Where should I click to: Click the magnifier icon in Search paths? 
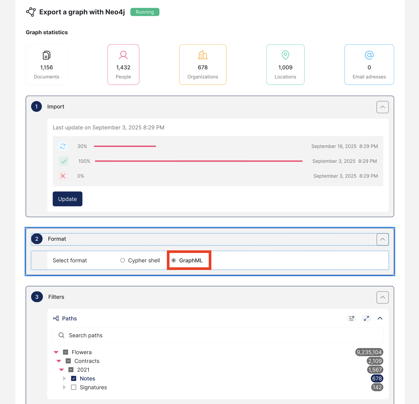61,335
